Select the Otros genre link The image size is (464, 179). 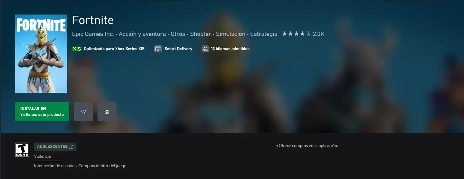pyautogui.click(x=178, y=34)
